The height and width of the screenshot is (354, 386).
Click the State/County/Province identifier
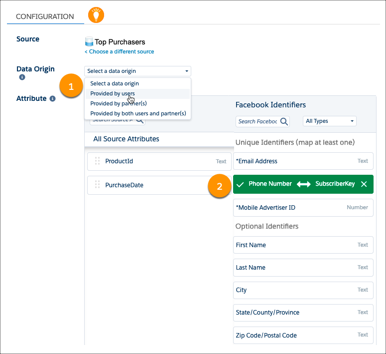[303, 313]
